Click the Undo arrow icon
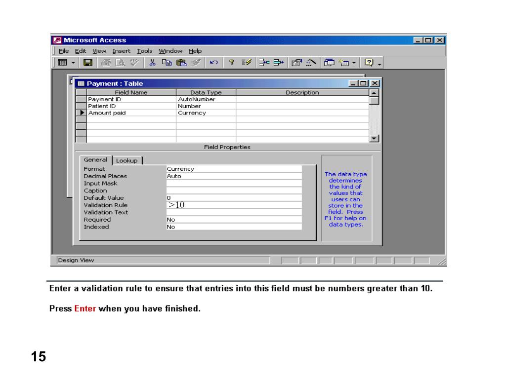 click(213, 63)
